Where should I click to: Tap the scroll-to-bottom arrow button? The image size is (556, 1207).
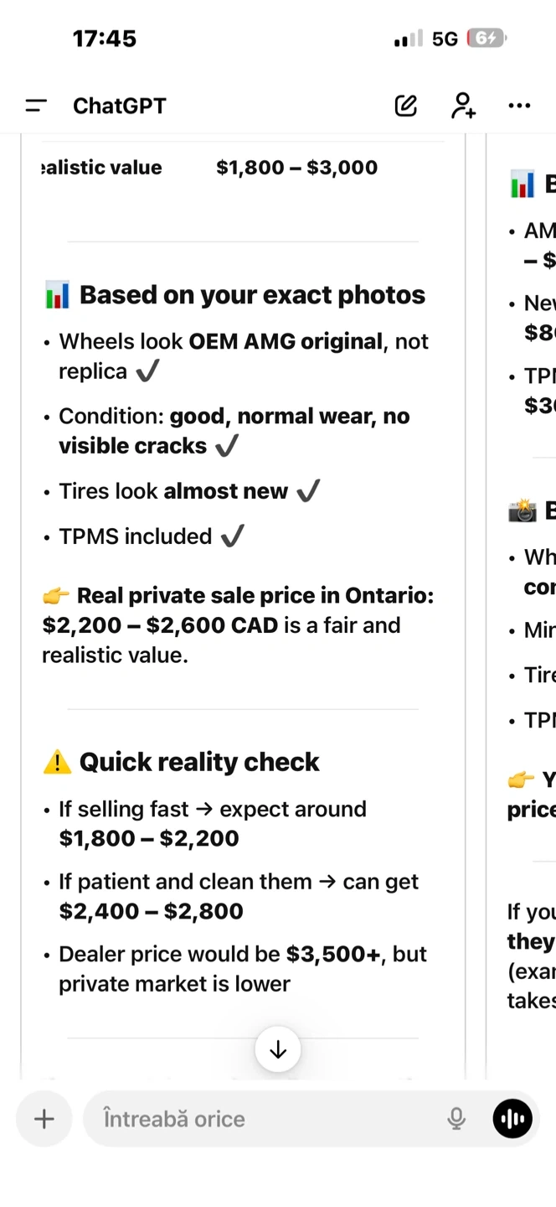coord(278,1049)
